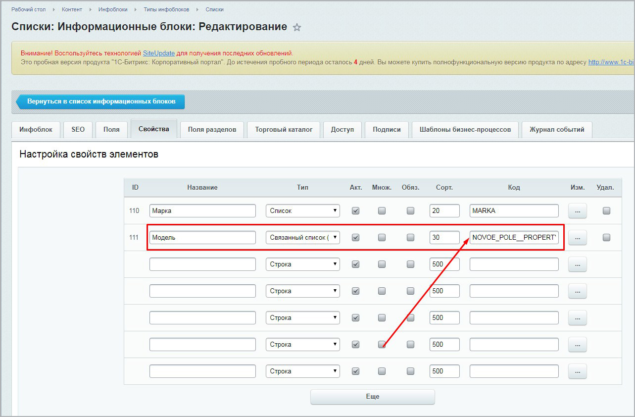Open edit dialog for Марка property
Viewport: 635px width, 417px height.
tap(578, 211)
